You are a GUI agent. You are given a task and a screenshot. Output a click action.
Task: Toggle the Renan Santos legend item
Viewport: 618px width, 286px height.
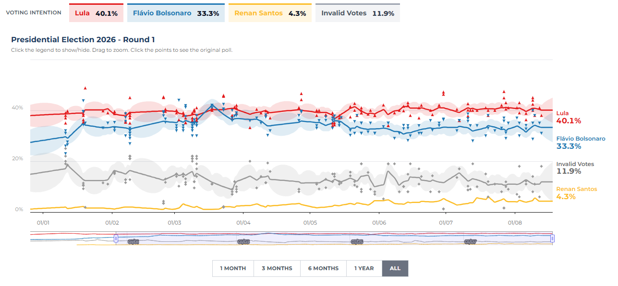click(270, 13)
